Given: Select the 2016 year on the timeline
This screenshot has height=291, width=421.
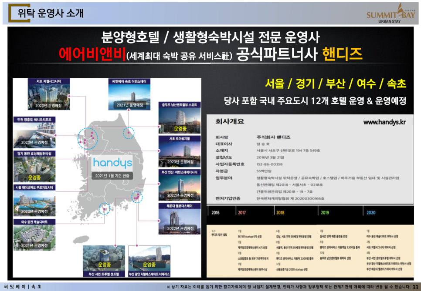Looking at the screenshot, I should tap(215, 213).
